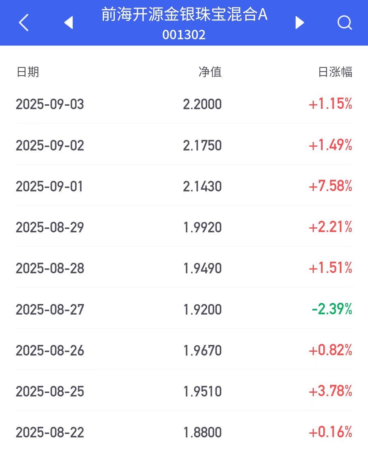The image size is (368, 449).
Task: Select net value 2.1750 entry
Action: (202, 145)
